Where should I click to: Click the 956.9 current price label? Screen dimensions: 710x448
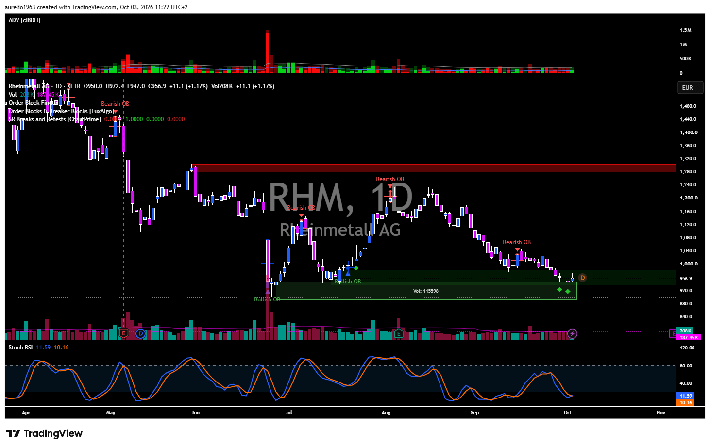tap(686, 278)
